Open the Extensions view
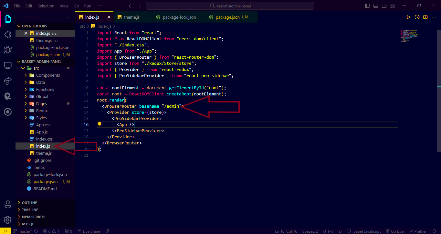Image resolution: width=441 pixels, height=234 pixels. [8, 35]
